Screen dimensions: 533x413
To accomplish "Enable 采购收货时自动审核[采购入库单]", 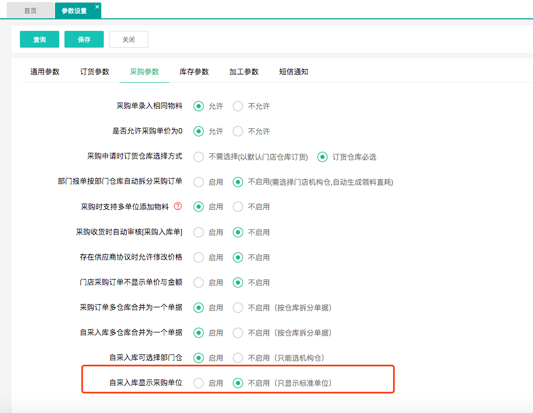I will (x=199, y=232).
